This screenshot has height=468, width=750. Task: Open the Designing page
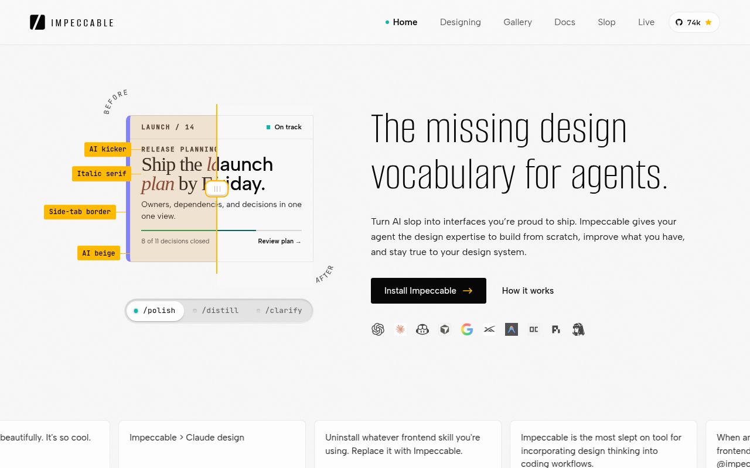pos(461,22)
